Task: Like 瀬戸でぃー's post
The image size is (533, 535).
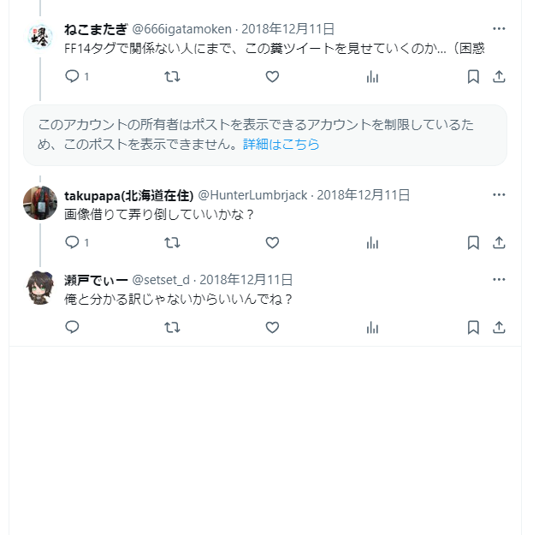Action: coord(272,326)
